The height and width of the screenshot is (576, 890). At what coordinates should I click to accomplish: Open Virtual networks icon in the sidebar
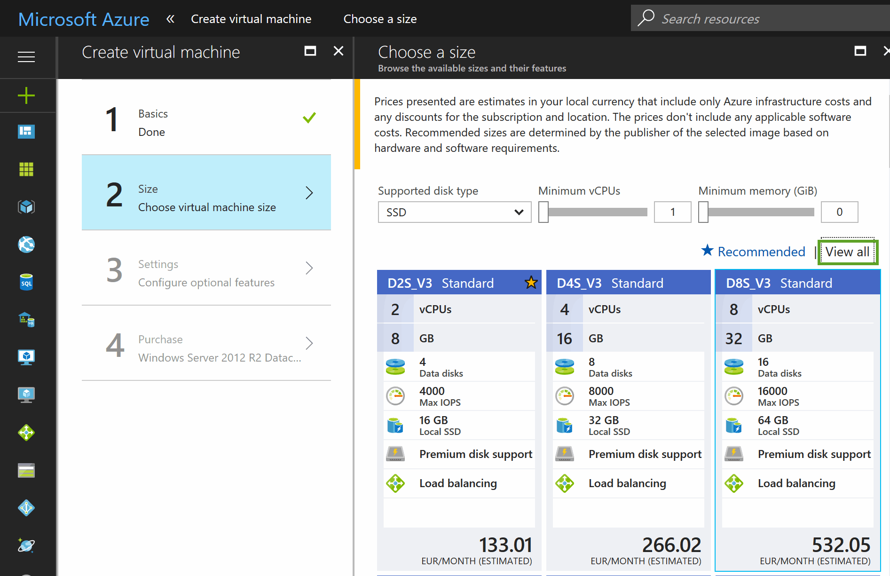point(26,507)
